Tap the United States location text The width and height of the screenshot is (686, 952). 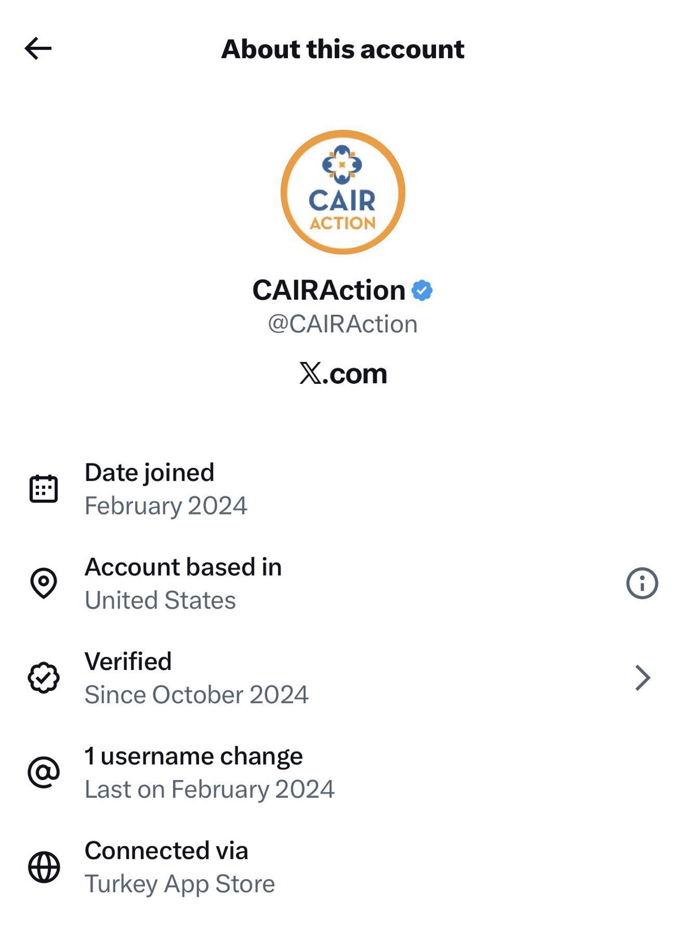click(x=160, y=600)
